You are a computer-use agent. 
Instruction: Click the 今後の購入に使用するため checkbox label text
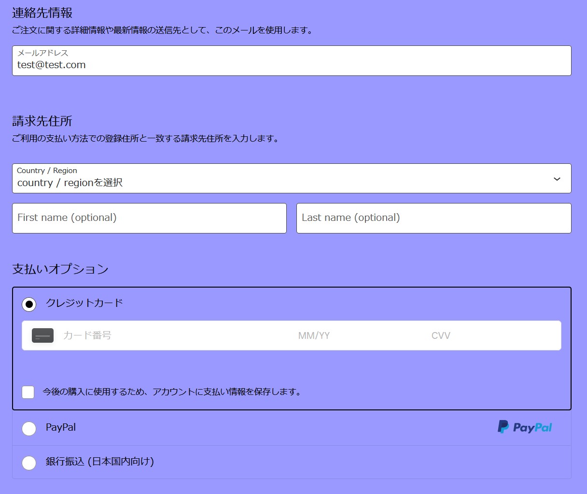[x=173, y=392]
